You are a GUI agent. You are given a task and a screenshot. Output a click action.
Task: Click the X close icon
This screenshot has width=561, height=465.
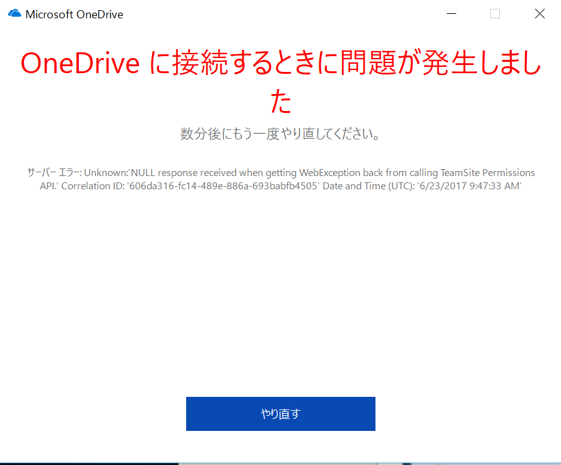coord(540,13)
